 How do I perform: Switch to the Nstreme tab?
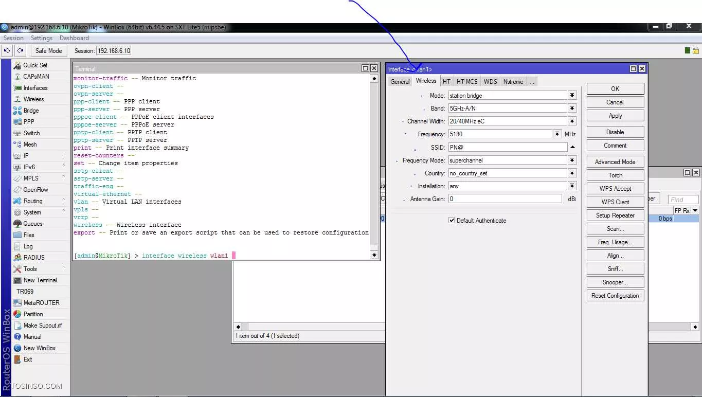coord(513,82)
